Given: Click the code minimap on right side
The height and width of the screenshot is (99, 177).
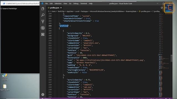Looking at the screenshot, I should point(164,55).
